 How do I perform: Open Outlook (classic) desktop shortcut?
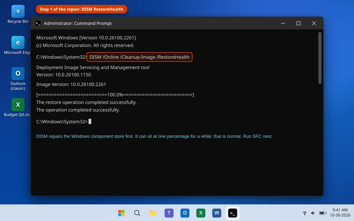[18, 78]
